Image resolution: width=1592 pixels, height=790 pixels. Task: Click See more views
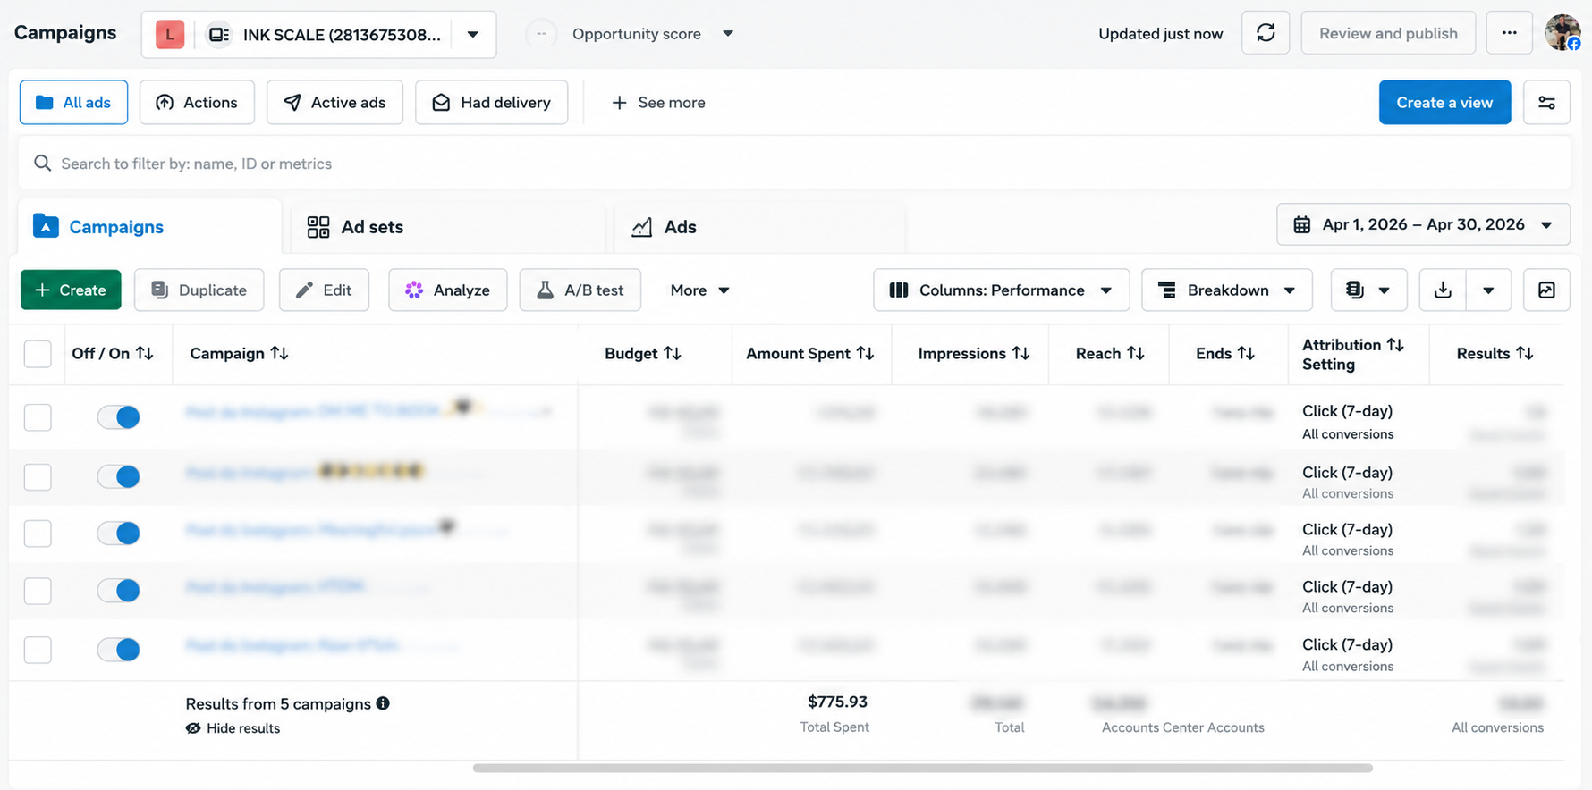point(658,103)
